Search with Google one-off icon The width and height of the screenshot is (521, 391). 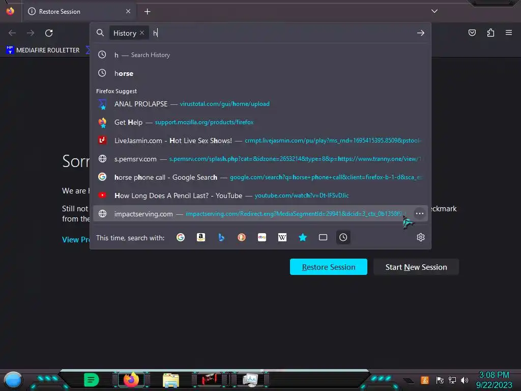point(181,237)
